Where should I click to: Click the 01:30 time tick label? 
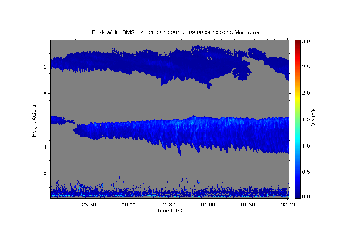(x=248, y=205)
